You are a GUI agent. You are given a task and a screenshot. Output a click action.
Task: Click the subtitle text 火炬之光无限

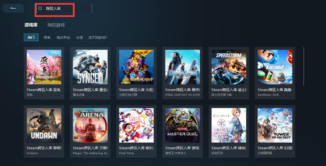tap(128, 95)
